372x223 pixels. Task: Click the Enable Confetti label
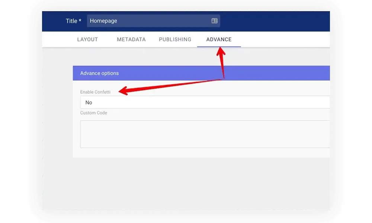click(x=95, y=92)
